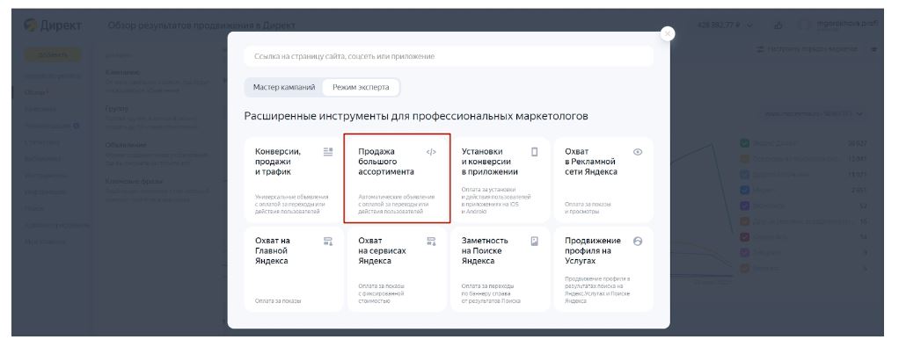Choose Заметность на Поиске Яндекса card
Viewport: 899px width, 354px height.
[500, 269]
